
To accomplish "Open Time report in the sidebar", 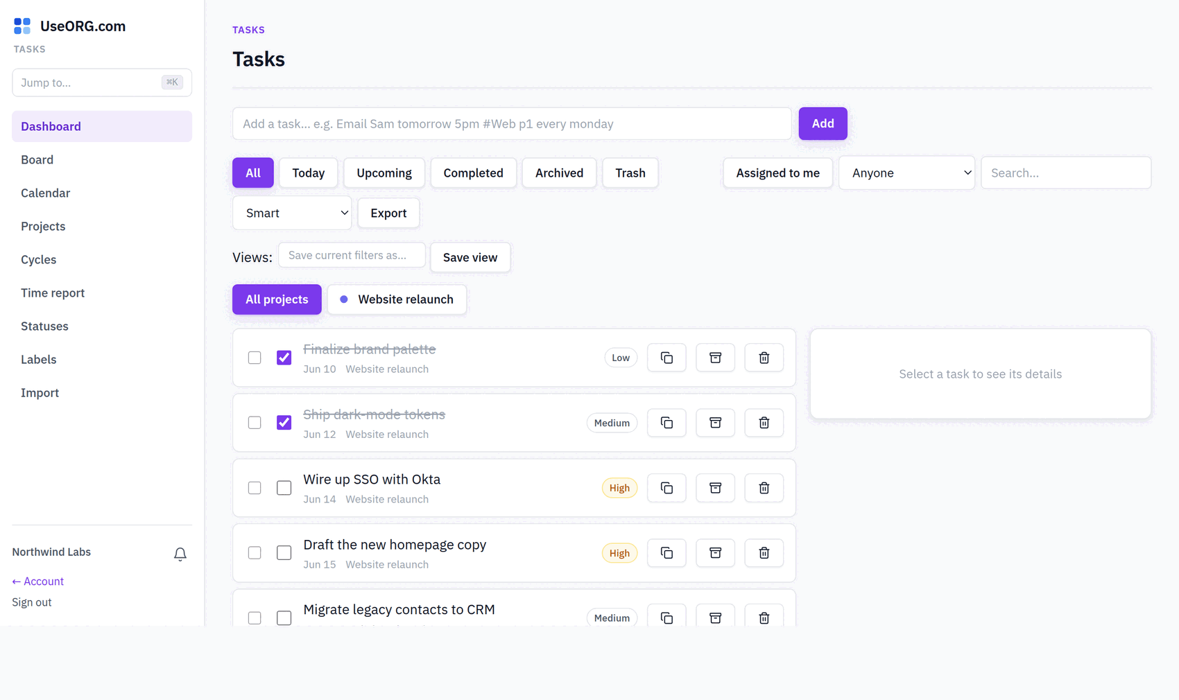I will 102,292.
